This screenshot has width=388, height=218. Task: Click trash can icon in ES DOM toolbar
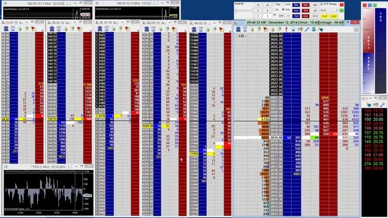245,30
